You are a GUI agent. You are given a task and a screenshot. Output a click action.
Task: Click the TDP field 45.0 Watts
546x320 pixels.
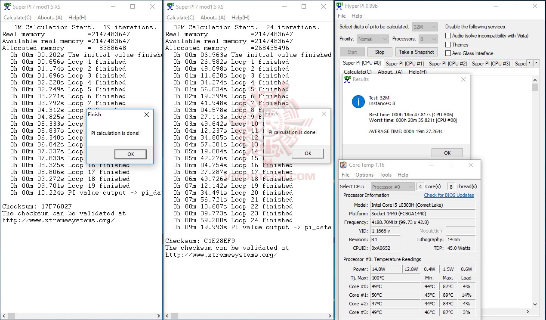coord(460,248)
